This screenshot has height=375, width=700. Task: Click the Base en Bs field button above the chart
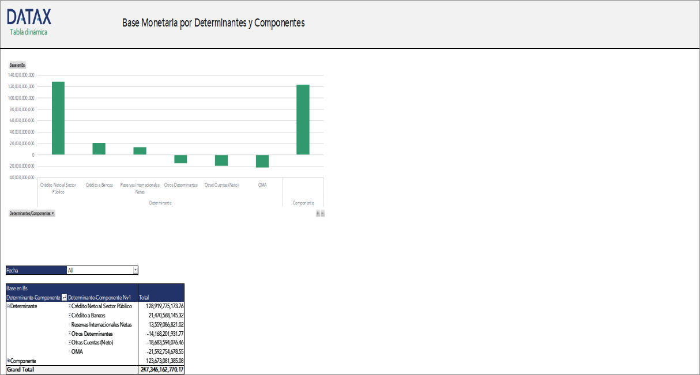click(16, 65)
